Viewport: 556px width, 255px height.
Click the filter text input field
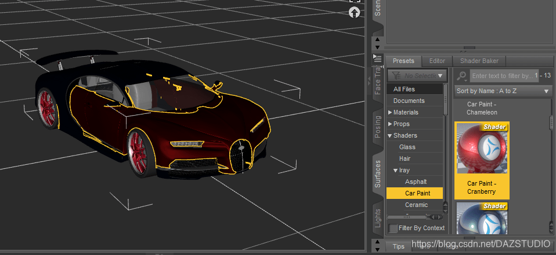504,76
